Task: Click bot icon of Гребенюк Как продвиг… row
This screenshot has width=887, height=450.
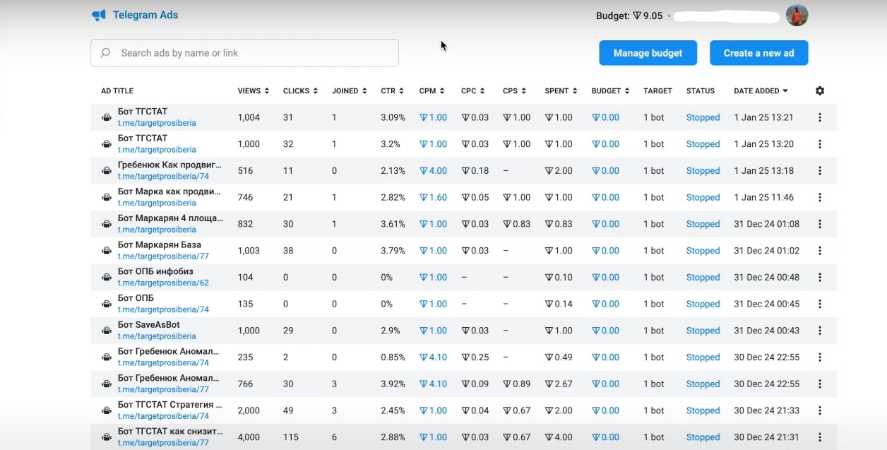Action: 106,171
